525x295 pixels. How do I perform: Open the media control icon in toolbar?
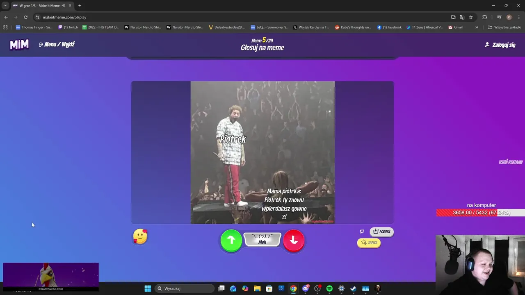click(499, 17)
